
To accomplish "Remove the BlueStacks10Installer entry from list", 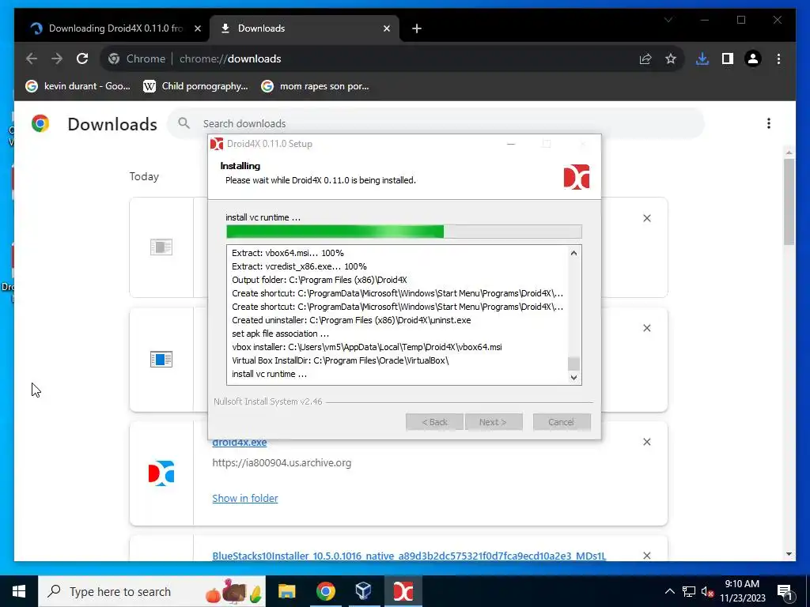I will (x=647, y=556).
